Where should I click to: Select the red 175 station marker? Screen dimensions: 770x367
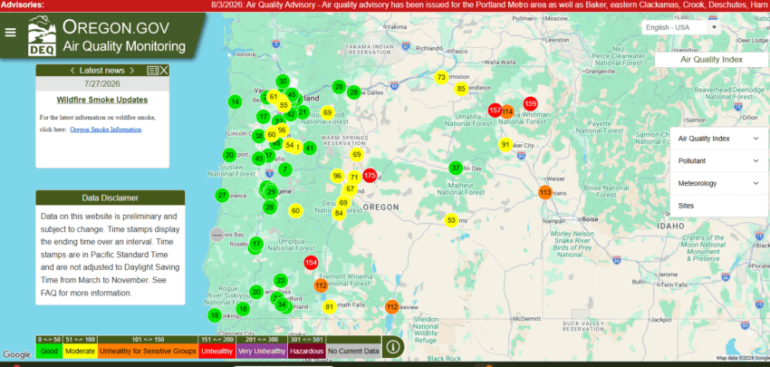[370, 176]
